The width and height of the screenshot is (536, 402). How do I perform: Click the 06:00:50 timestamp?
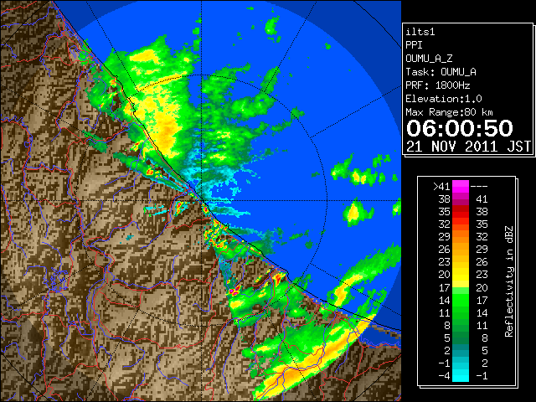(460, 128)
